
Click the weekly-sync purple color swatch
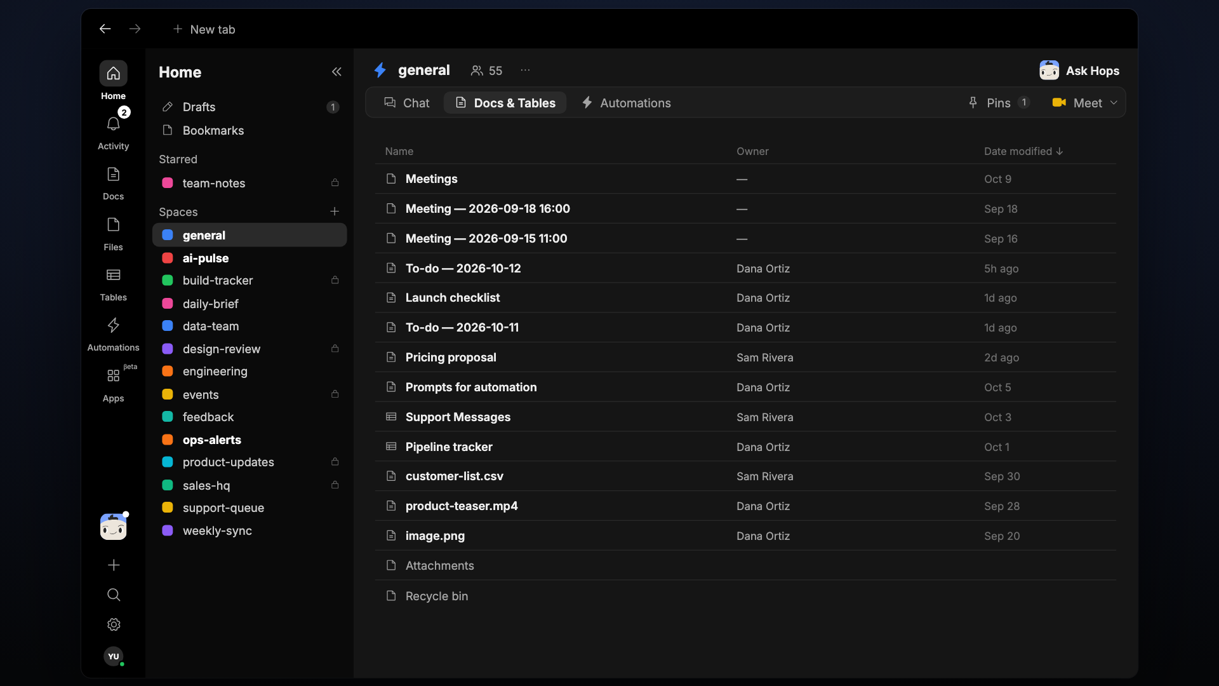[168, 530]
